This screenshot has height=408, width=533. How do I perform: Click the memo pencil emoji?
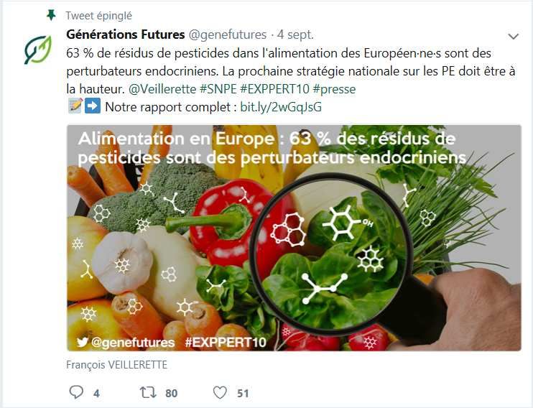tap(75, 106)
